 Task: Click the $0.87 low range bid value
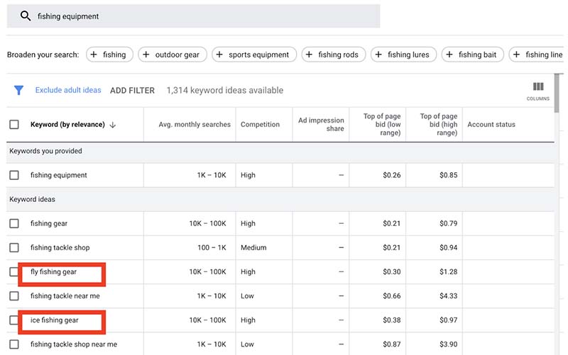tap(392, 344)
